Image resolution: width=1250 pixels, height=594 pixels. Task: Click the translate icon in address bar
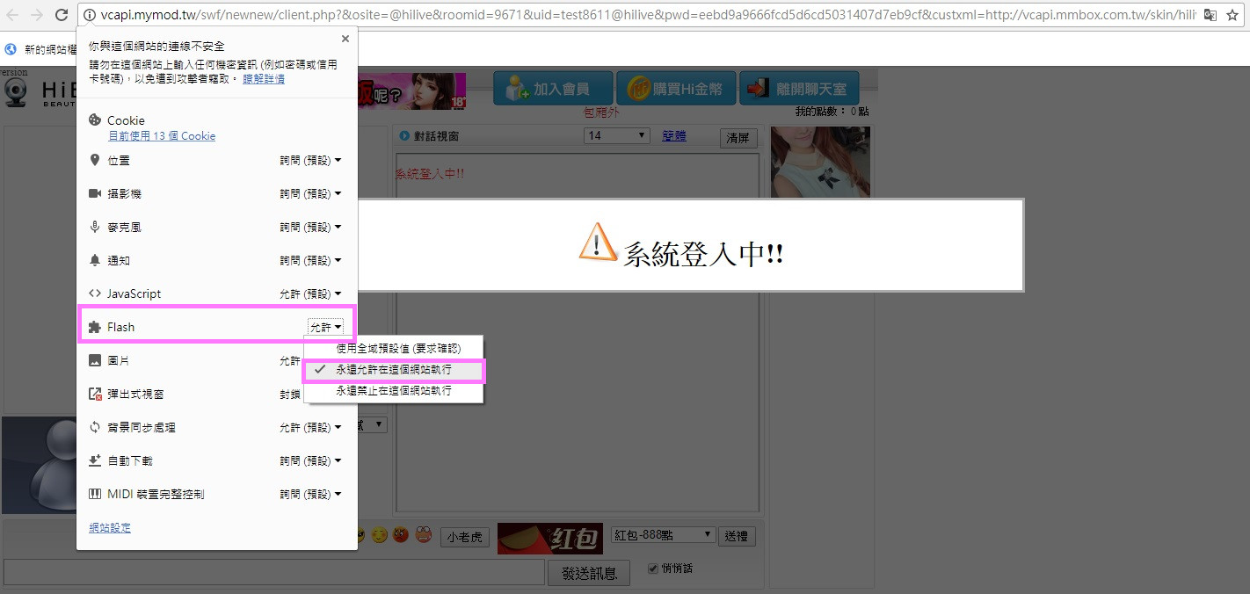1210,15
